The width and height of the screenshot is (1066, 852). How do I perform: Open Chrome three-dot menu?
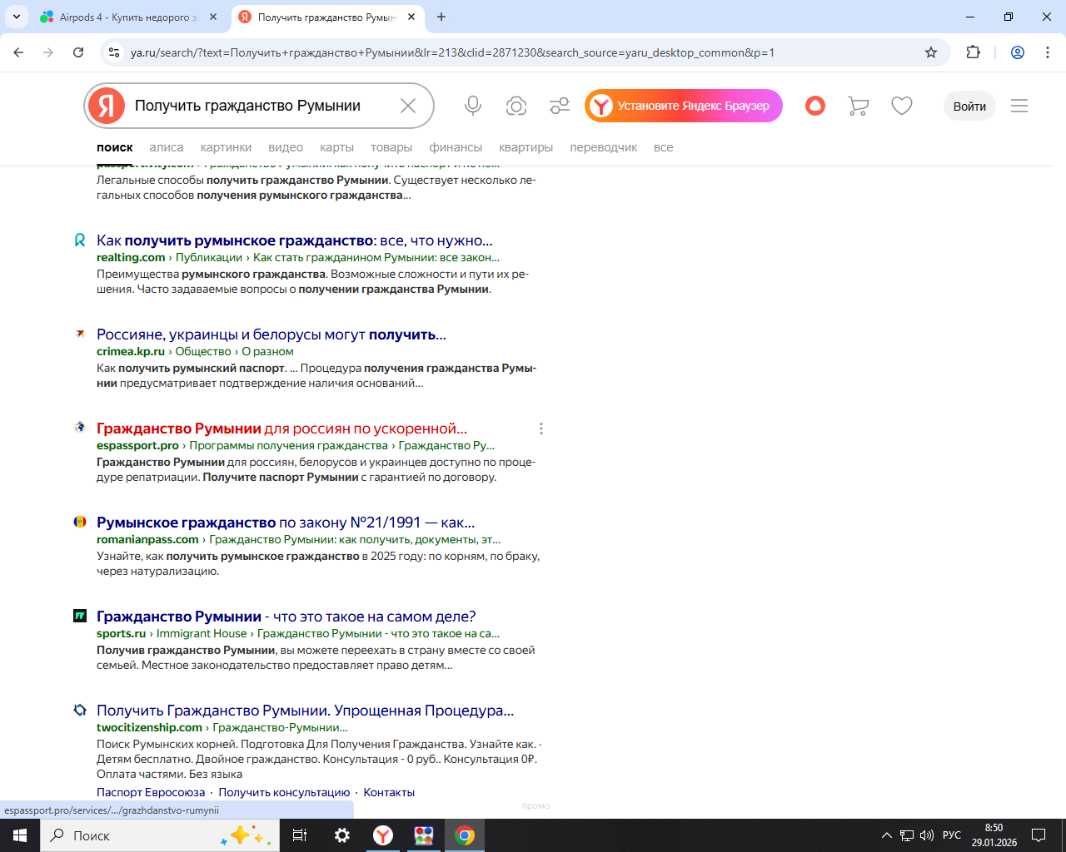(1047, 52)
